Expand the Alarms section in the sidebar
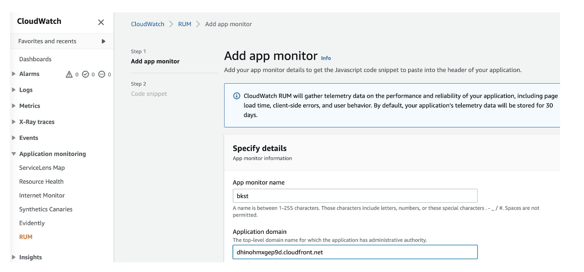 click(x=14, y=74)
